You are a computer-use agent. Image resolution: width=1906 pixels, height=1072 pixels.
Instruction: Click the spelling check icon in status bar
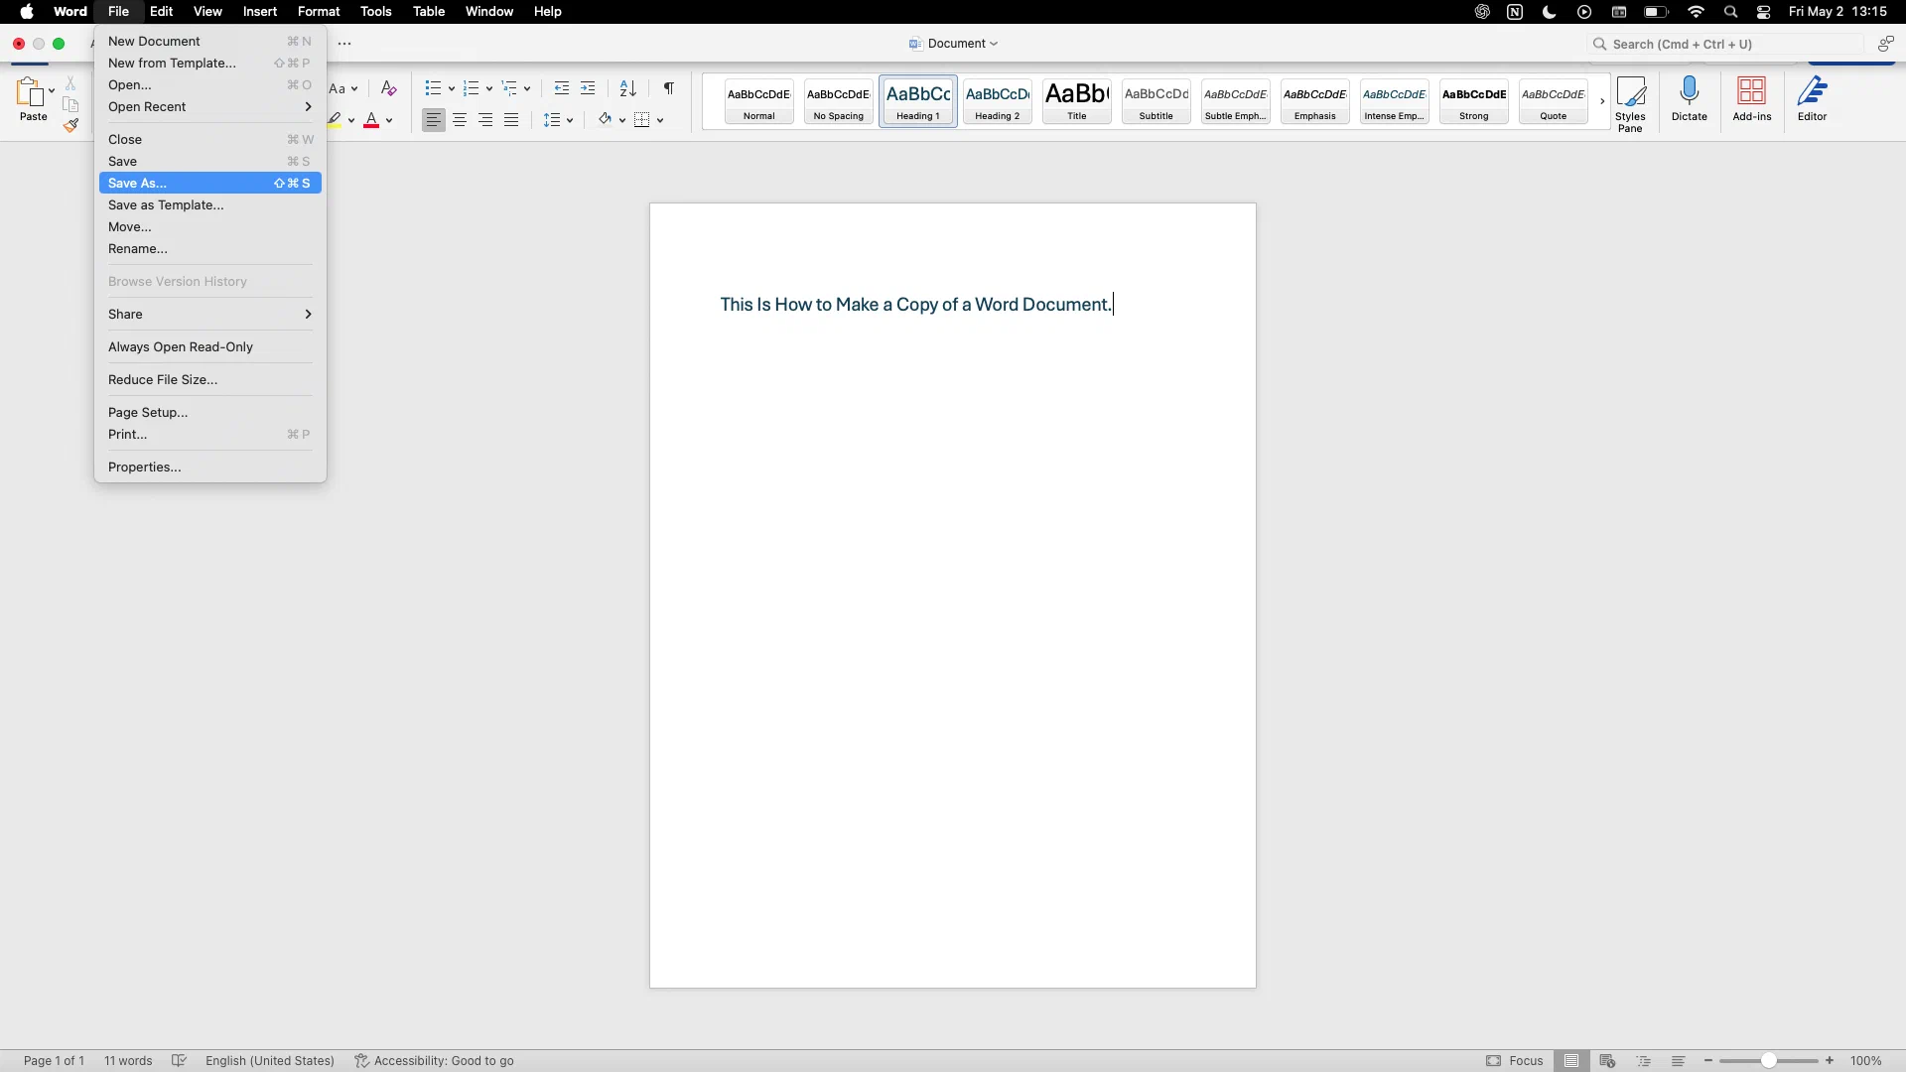pos(179,1060)
